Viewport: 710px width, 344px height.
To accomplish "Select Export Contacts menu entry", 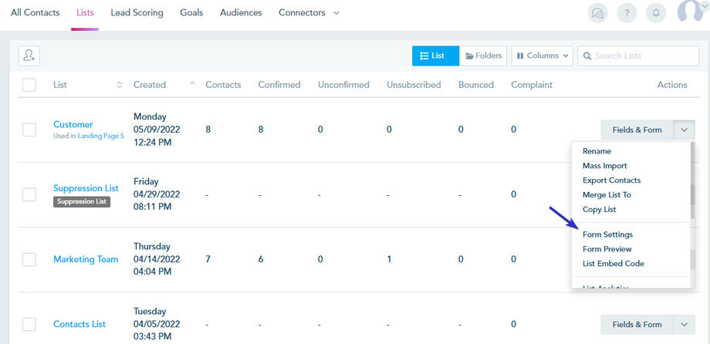I will [611, 180].
